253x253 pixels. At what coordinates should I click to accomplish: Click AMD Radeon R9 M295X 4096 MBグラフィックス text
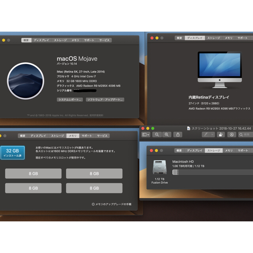tap(219, 109)
